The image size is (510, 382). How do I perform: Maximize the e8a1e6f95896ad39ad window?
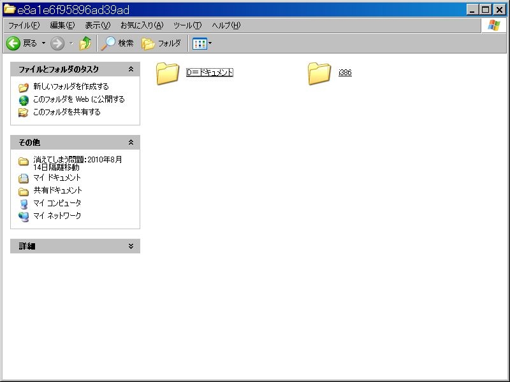pyautogui.click(x=486, y=10)
